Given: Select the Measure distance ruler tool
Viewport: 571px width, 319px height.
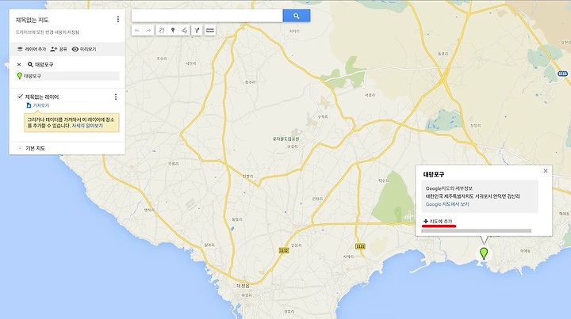Looking at the screenshot, I should pyautogui.click(x=209, y=31).
